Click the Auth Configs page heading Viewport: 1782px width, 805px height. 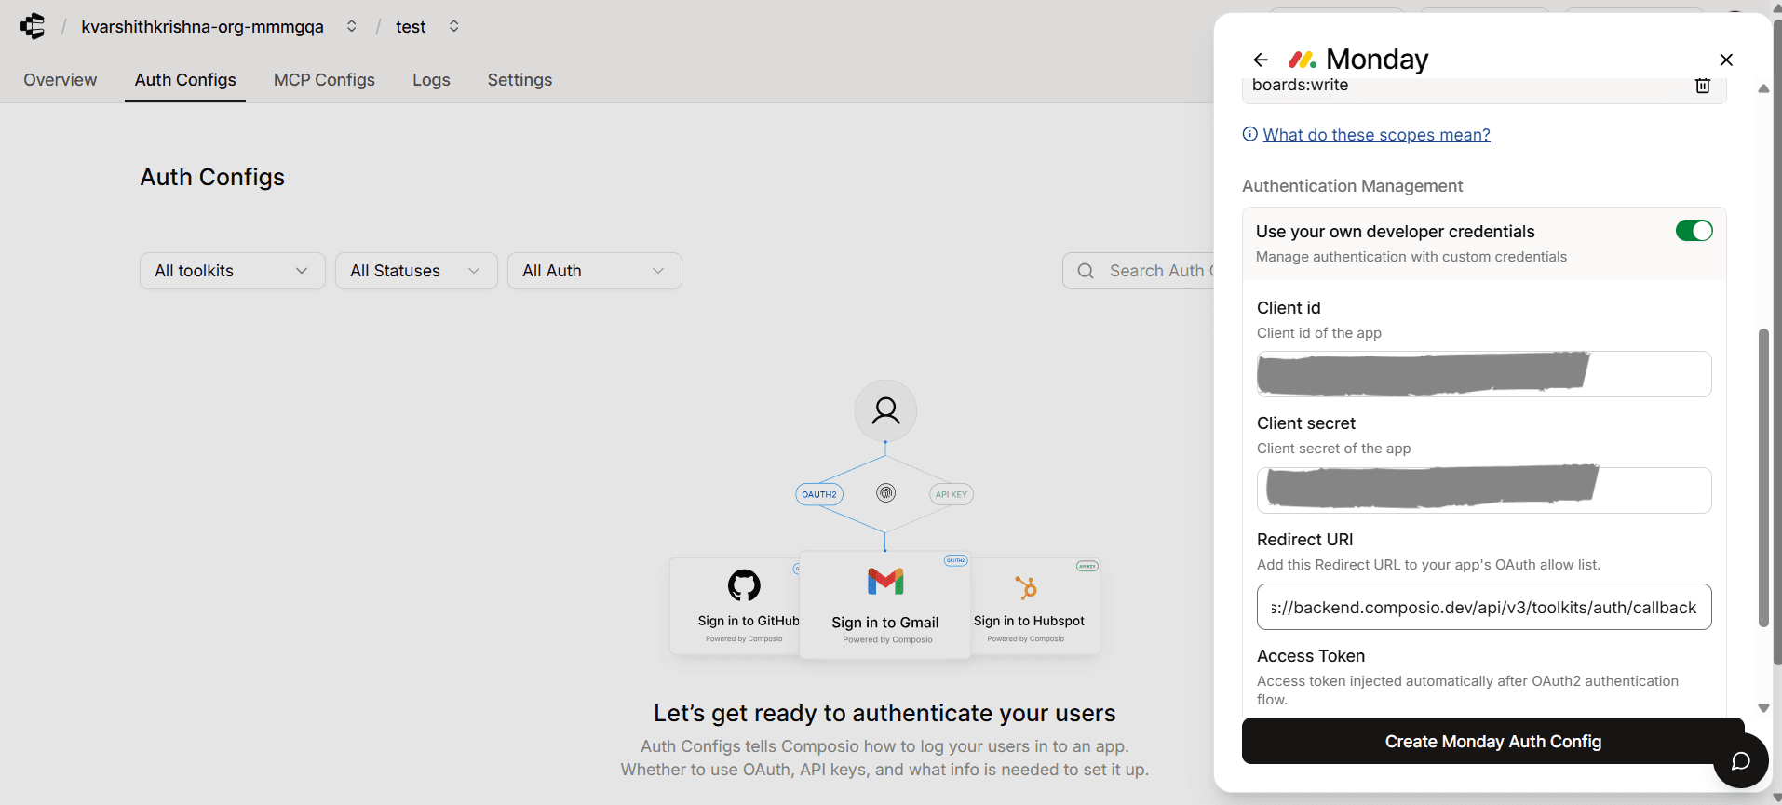point(212,177)
